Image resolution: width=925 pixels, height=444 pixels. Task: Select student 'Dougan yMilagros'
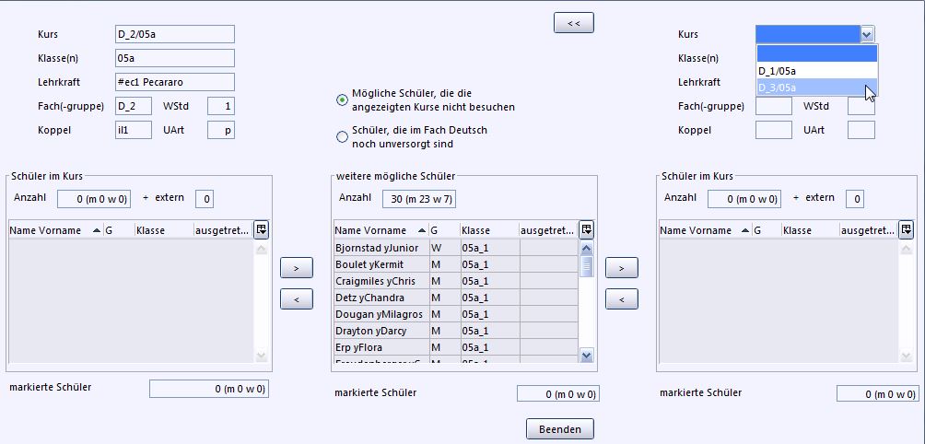coord(381,314)
